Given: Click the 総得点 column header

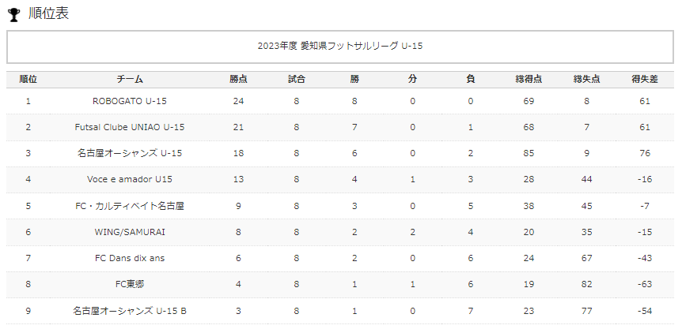Looking at the screenshot, I should pyautogui.click(x=529, y=80).
